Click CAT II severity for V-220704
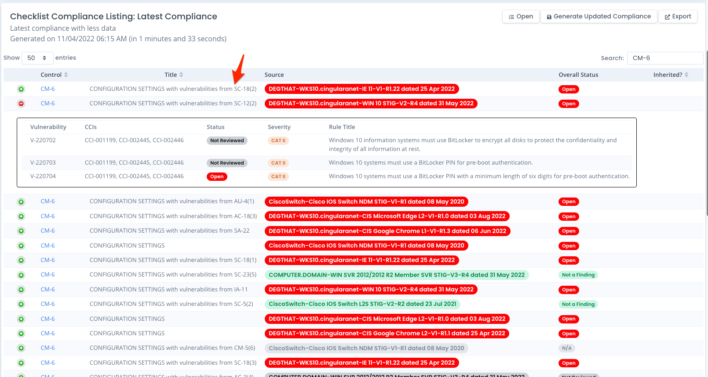The height and width of the screenshot is (377, 708). point(278,176)
